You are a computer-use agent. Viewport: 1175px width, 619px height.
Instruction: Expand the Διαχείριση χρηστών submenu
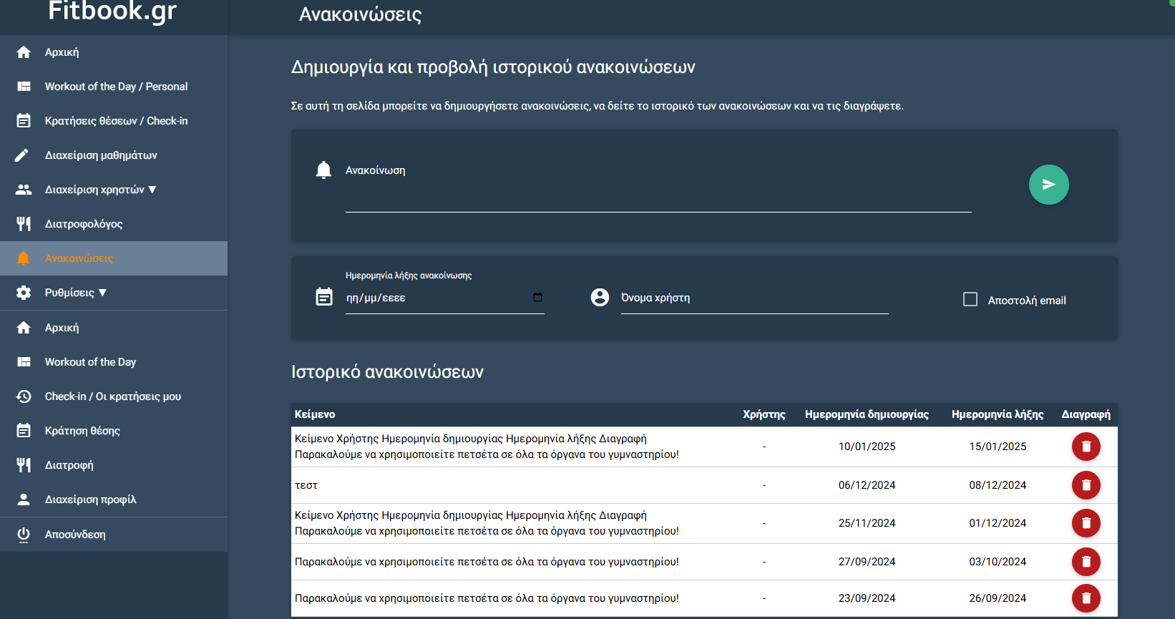(100, 190)
